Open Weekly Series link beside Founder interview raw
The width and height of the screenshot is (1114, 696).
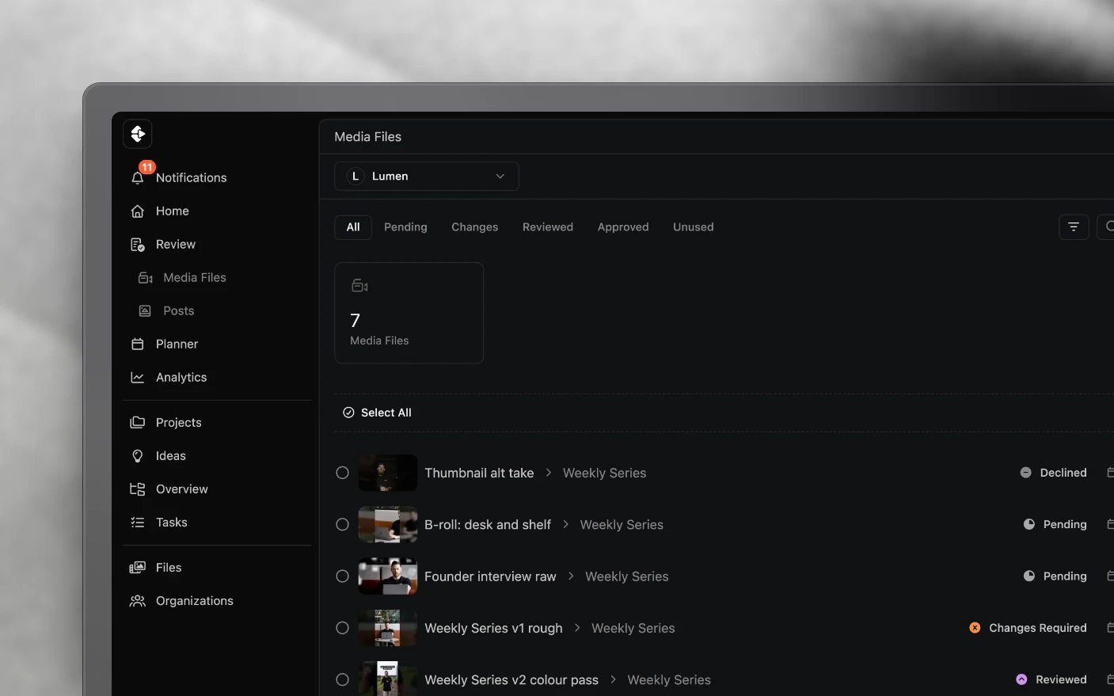[627, 576]
